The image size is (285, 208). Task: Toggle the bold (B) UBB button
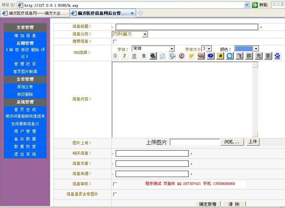(x=115, y=56)
